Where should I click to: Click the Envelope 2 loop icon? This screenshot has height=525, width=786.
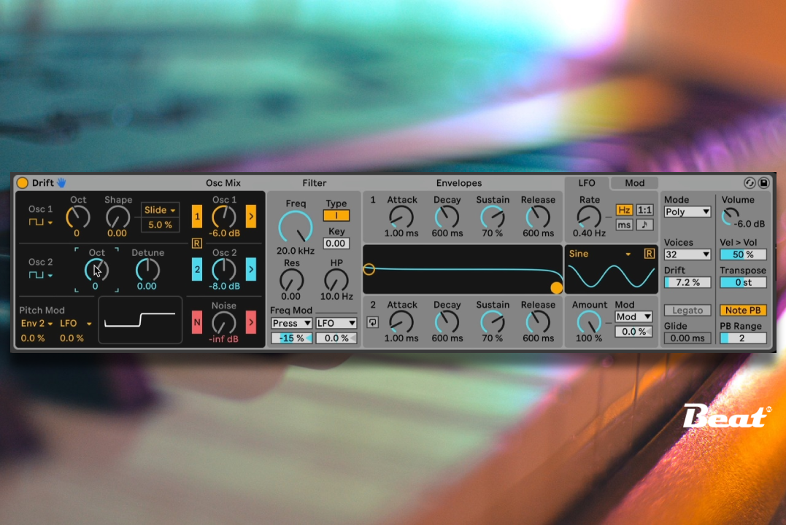click(373, 322)
